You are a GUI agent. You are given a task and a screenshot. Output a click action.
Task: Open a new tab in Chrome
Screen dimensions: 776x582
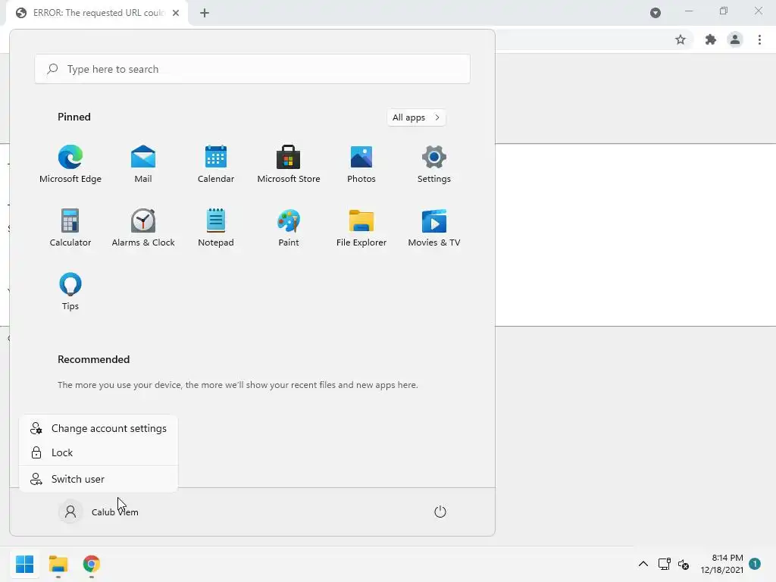tap(205, 13)
